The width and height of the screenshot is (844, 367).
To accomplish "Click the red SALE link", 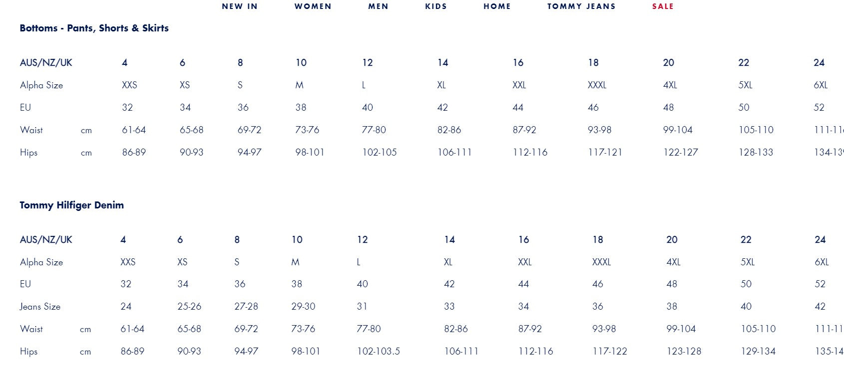I will pos(663,6).
